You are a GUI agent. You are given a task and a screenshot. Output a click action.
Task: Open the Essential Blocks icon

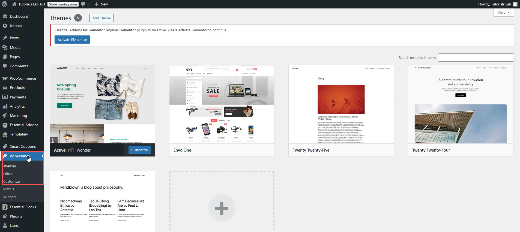(x=5, y=207)
